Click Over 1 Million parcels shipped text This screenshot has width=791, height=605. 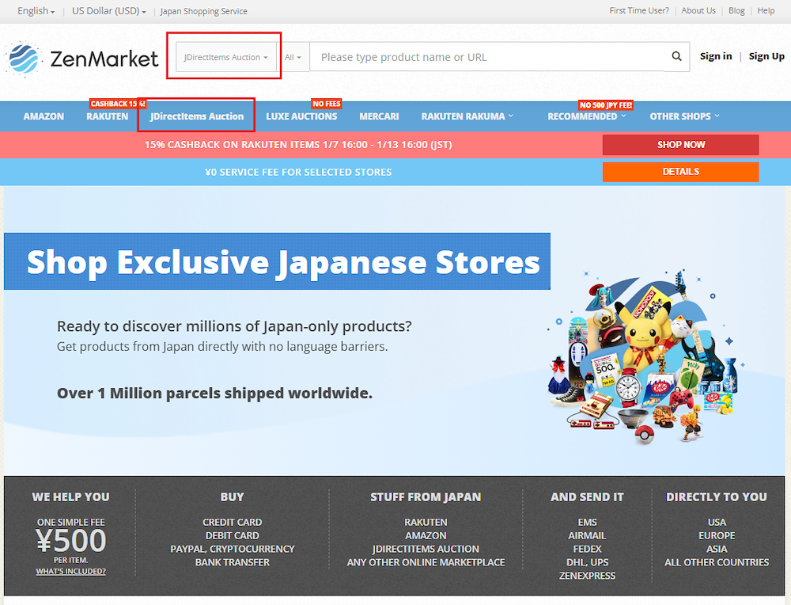pos(214,393)
